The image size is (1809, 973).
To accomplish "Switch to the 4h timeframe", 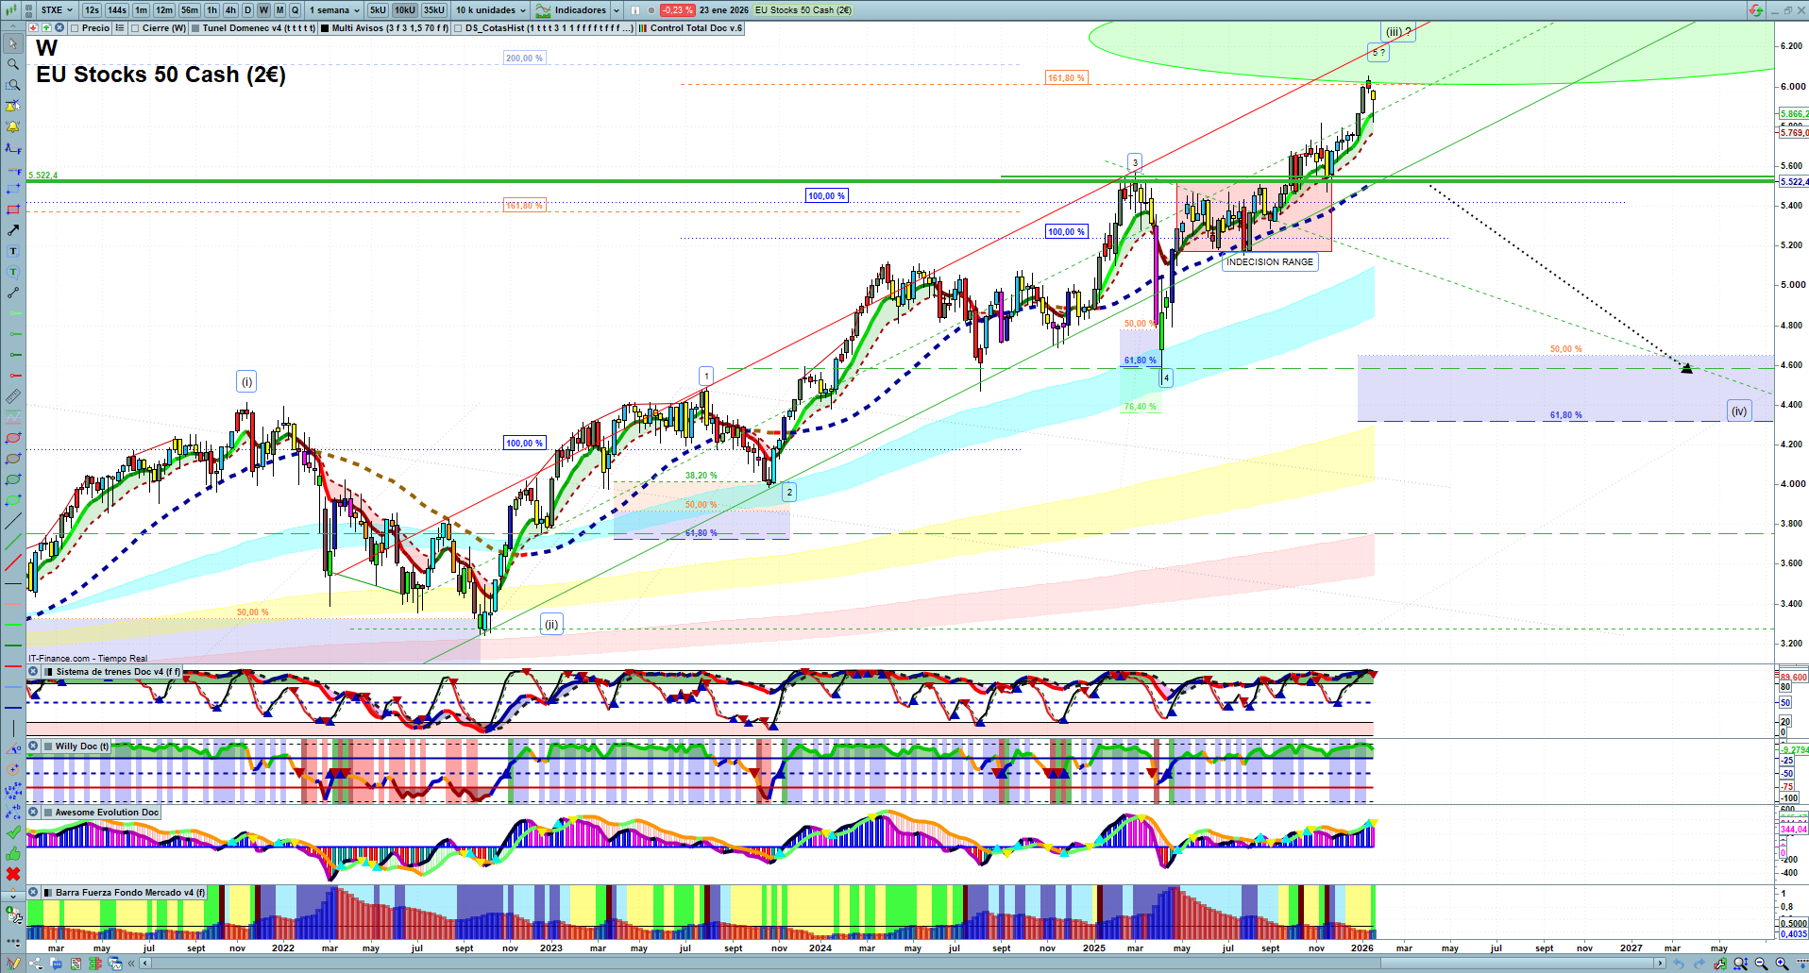I will 230,10.
